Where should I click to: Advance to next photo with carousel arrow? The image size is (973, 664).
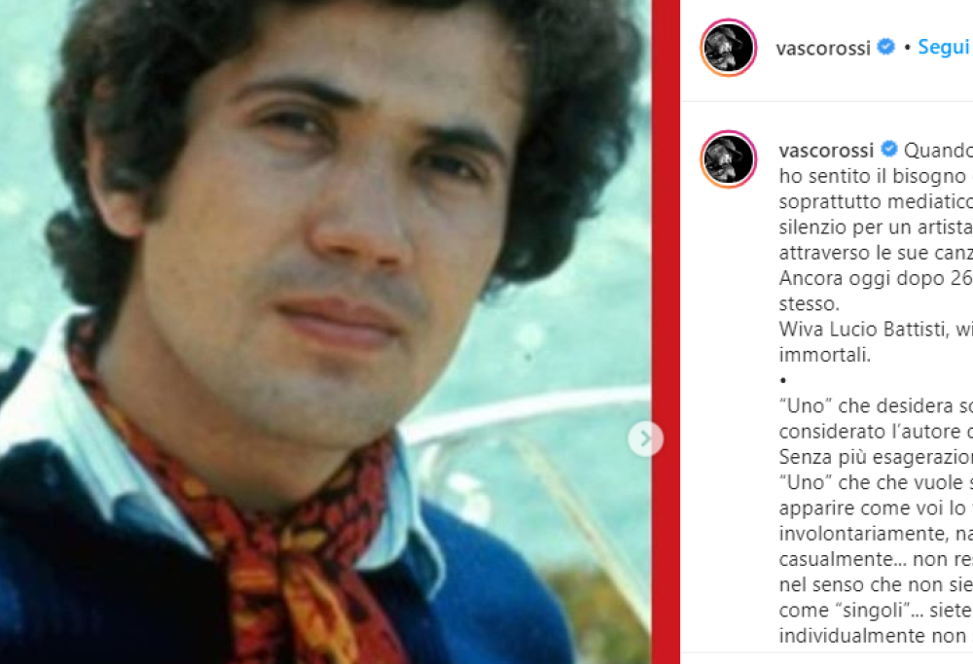click(645, 438)
